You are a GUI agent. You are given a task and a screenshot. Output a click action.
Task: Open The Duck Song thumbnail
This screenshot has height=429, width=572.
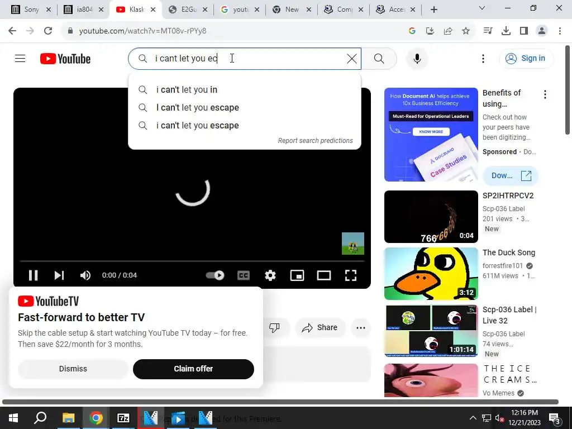point(431,274)
